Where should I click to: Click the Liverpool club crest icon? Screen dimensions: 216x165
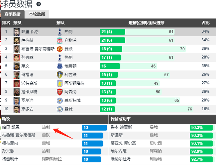(60, 40)
